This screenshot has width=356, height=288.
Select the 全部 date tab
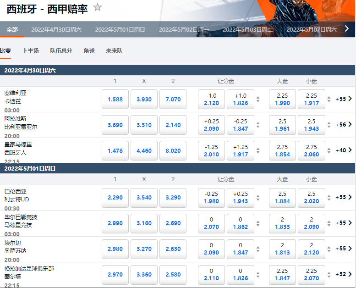12,29
